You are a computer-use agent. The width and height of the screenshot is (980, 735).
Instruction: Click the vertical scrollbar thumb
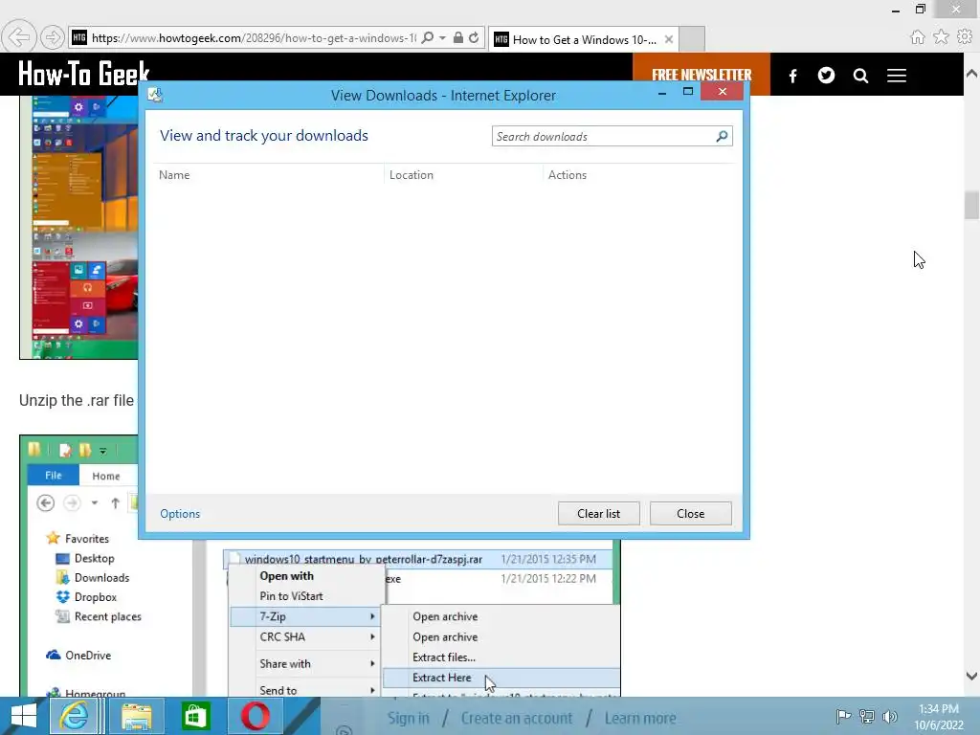(971, 206)
